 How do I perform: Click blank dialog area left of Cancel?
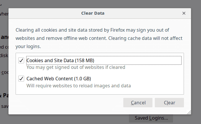68,103
